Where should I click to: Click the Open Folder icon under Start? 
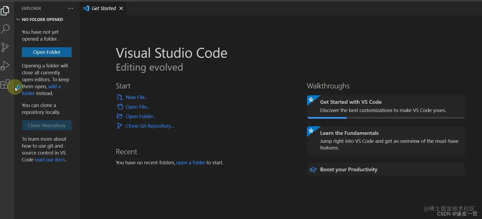pos(120,116)
